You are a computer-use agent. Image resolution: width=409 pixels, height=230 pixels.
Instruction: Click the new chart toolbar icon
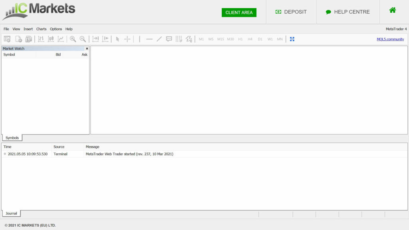click(7, 39)
